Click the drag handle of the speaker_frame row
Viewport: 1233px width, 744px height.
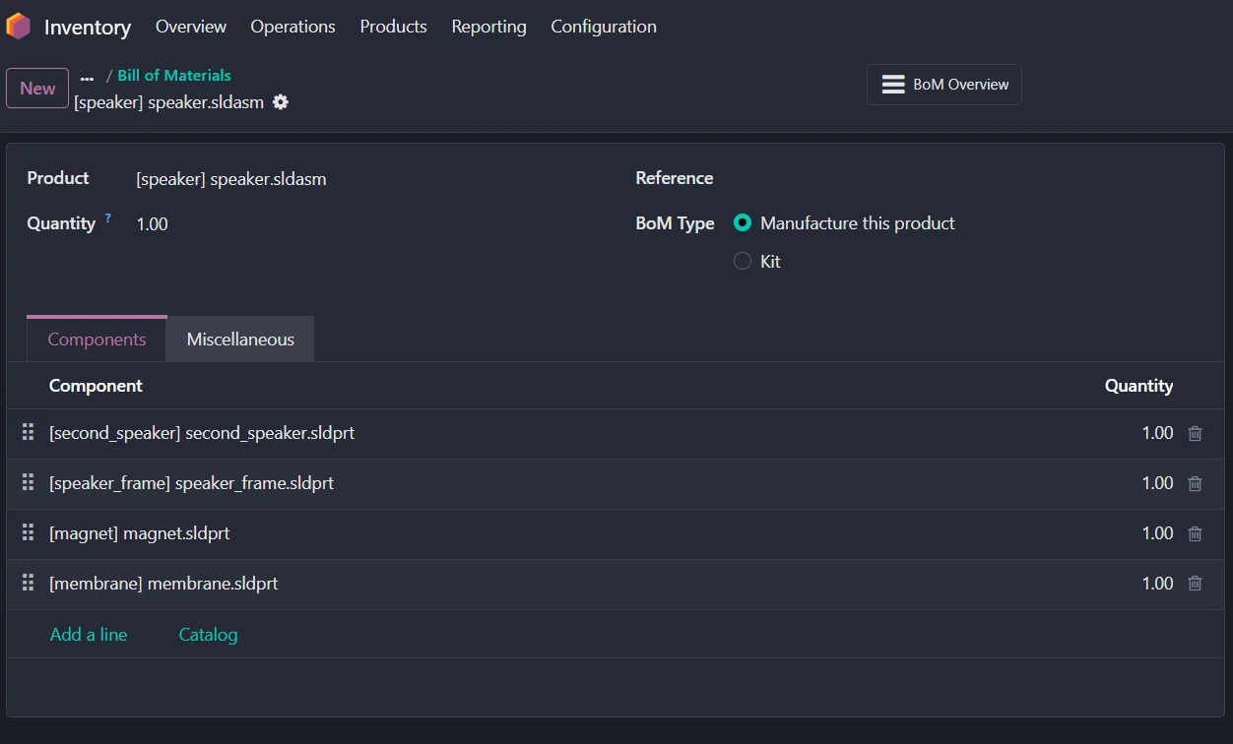tap(28, 483)
